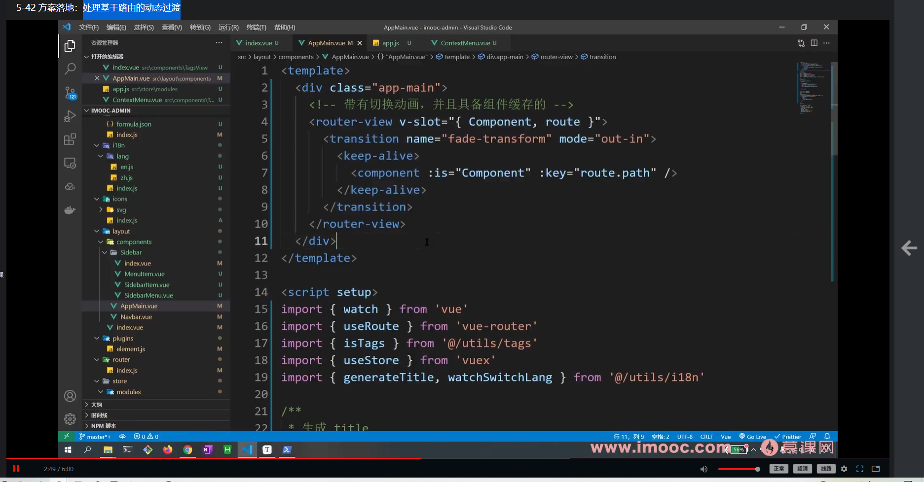Open Chrome from the Windows taskbar

pyautogui.click(x=187, y=449)
